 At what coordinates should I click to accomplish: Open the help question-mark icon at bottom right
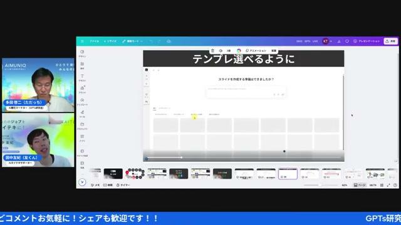click(395, 185)
